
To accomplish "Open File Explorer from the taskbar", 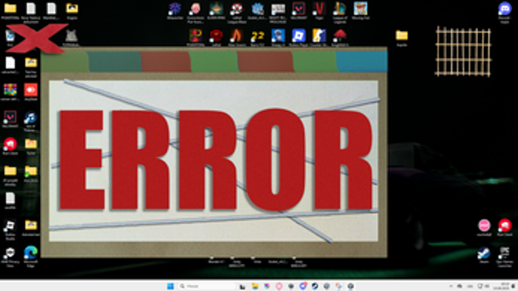I will (x=255, y=286).
